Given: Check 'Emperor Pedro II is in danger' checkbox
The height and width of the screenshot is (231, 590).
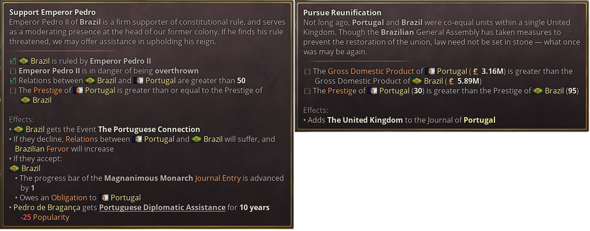Looking at the screenshot, I should (x=13, y=71).
